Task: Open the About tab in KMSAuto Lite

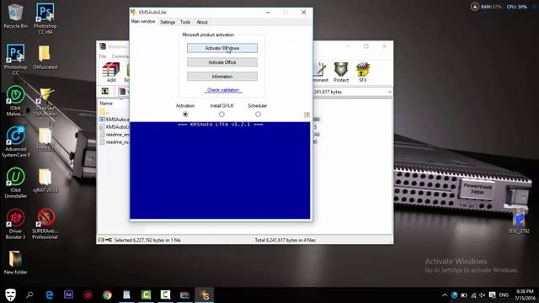Action: 202,22
